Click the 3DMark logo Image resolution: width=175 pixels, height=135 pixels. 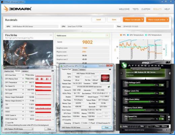18,9
